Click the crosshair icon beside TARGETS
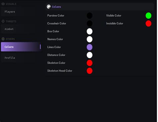The image size is (158, 122). pyautogui.click(x=3, y=21)
